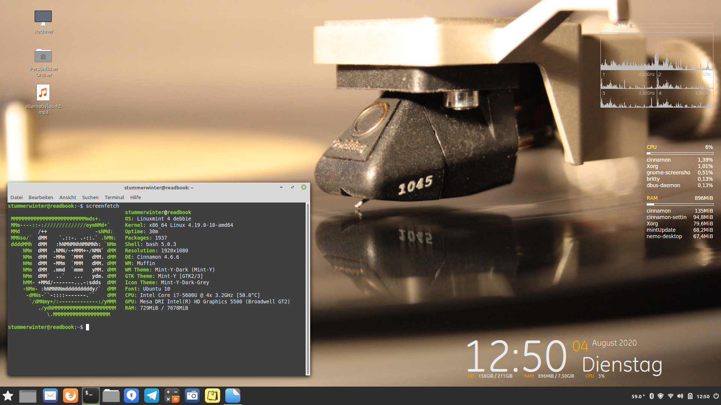
Task: Open the battery power applet
Action: point(690,396)
